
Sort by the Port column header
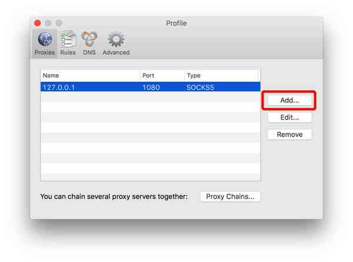coord(162,75)
